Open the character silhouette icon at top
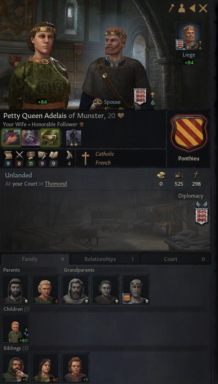 [182, 8]
